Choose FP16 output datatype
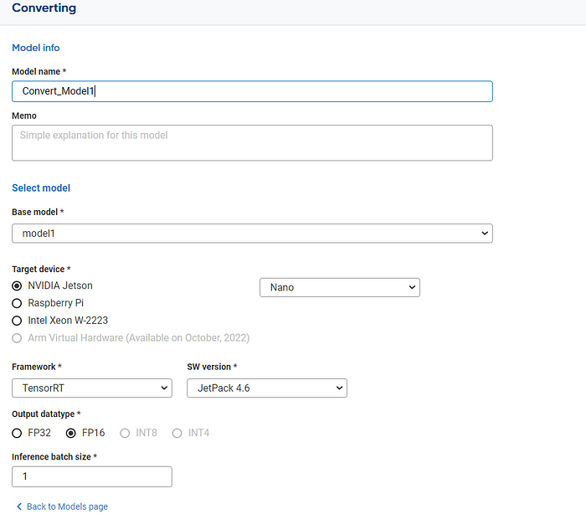586x514 pixels. pyautogui.click(x=71, y=433)
